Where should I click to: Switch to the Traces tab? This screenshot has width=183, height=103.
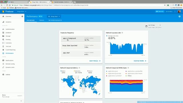[x=42, y=20]
